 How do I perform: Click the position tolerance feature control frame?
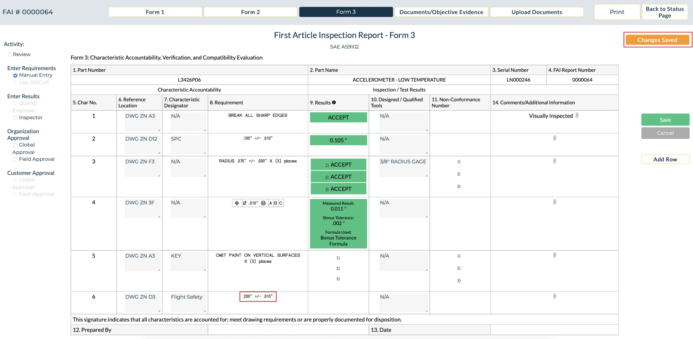coord(258,203)
